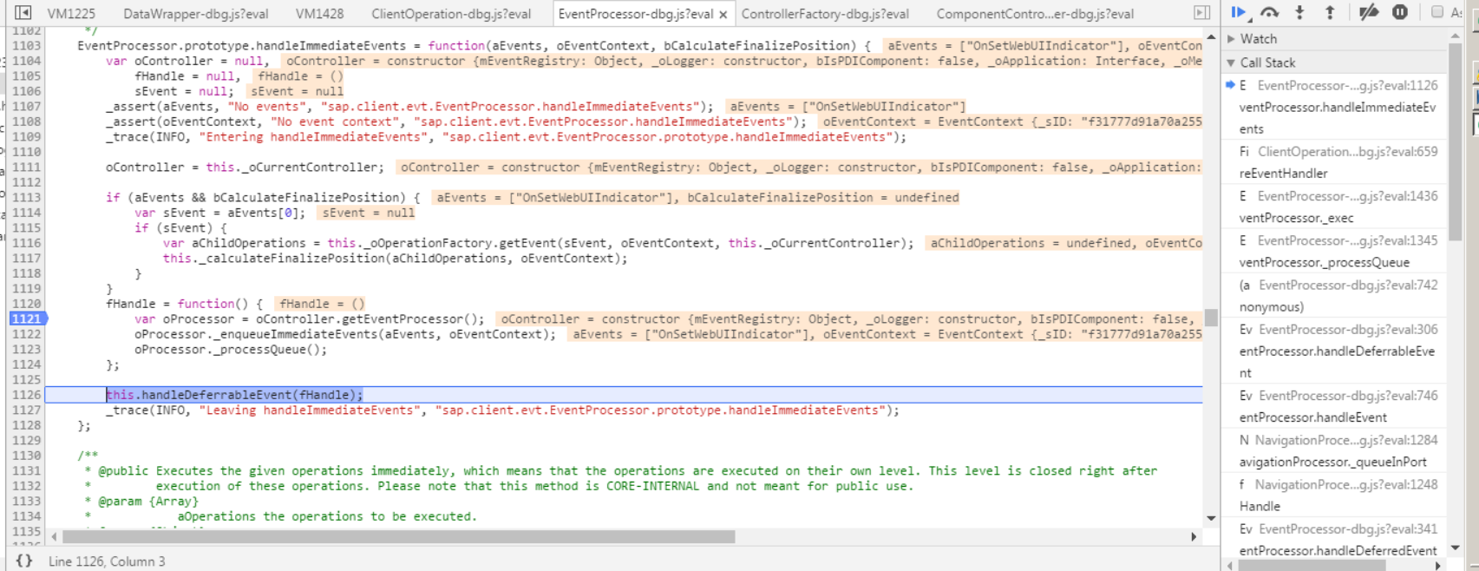Switch to VM1428 tab
1479x571 pixels.
tap(319, 14)
